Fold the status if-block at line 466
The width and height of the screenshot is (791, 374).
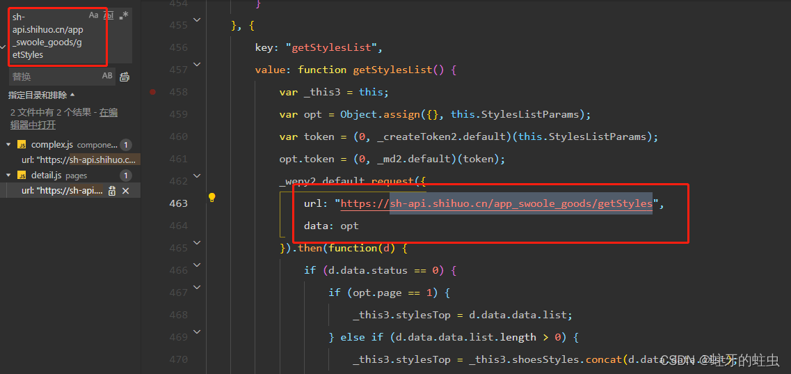197,265
